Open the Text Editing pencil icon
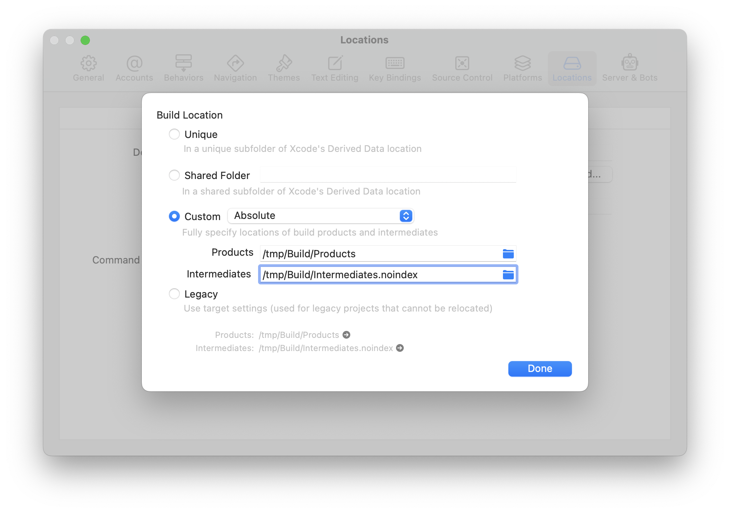Viewport: 730px width, 513px height. 335,63
